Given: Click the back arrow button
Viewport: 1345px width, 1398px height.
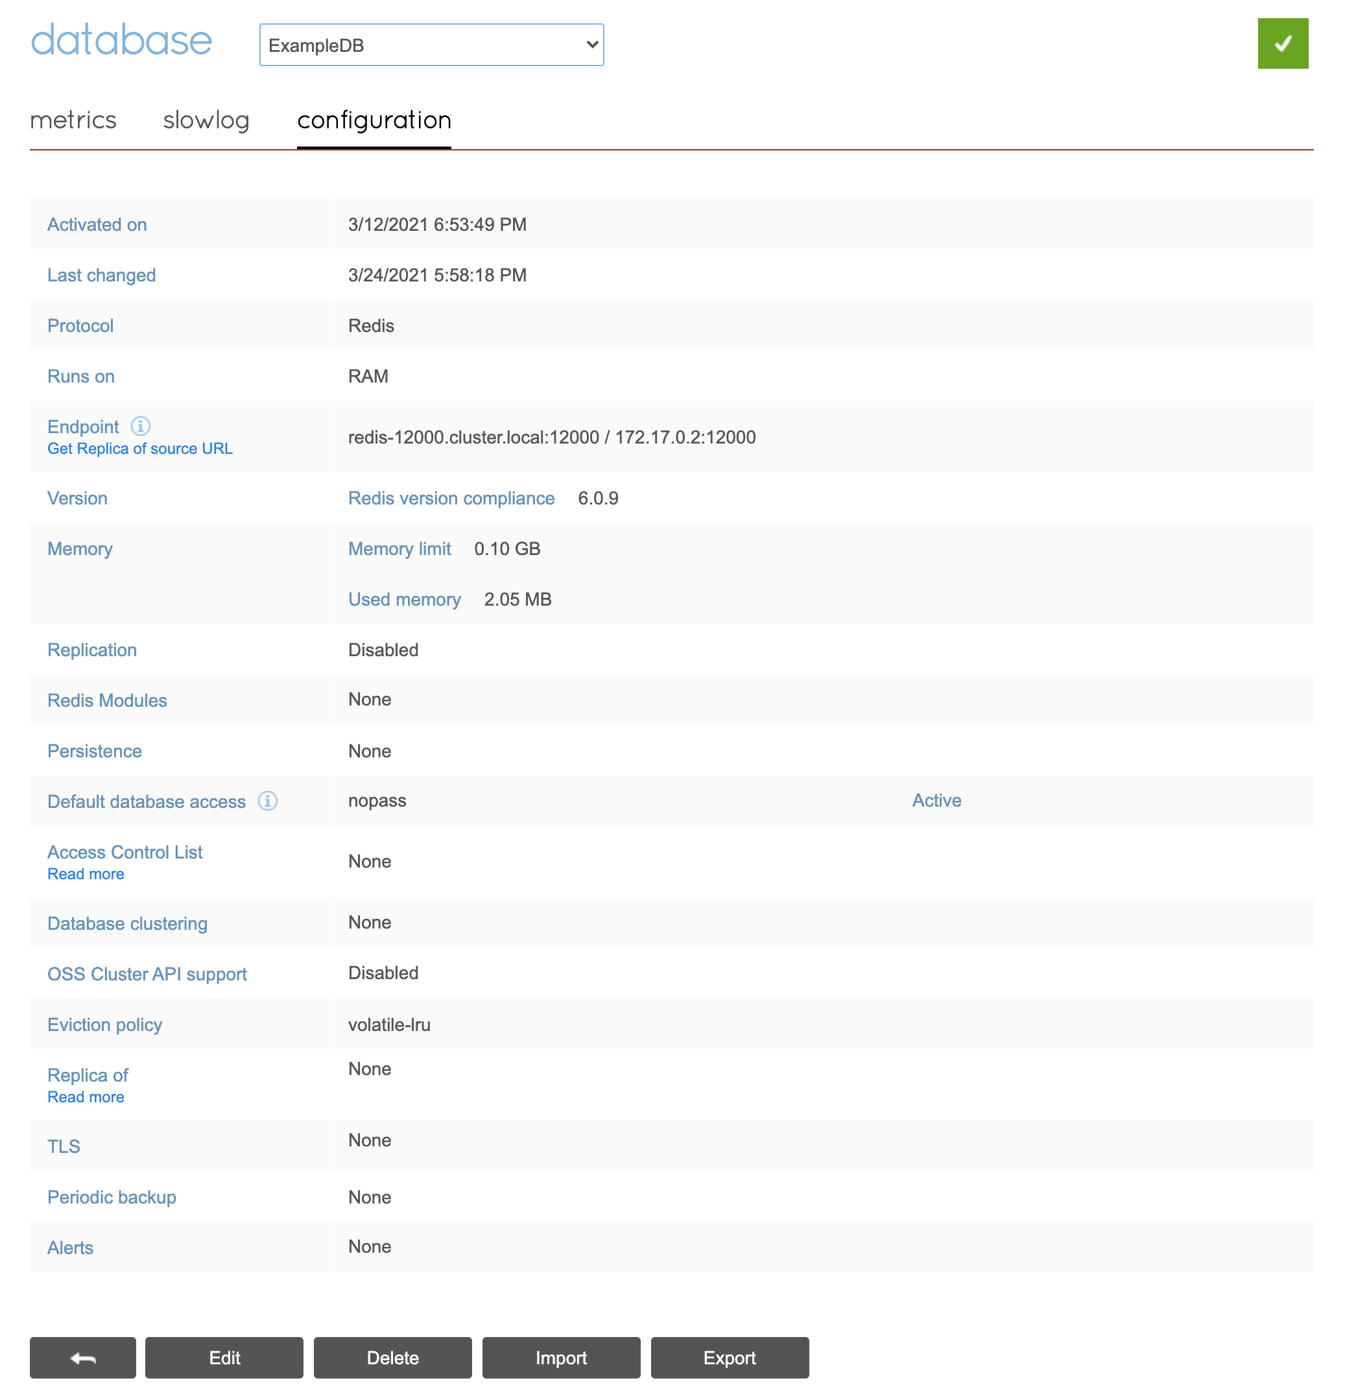Looking at the screenshot, I should 83,1357.
